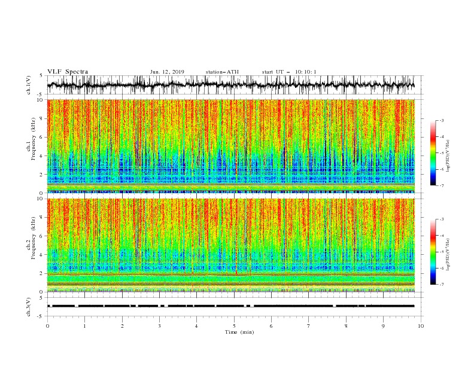This screenshot has height=366, width=474.
Task: Click the "Time (min)" x-axis label
Action: click(239, 332)
